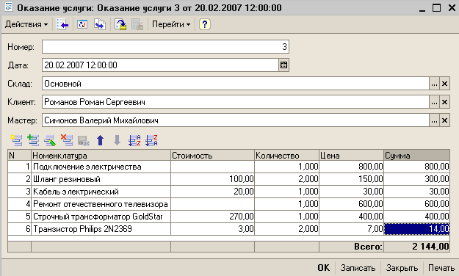459x276 pixels.
Task: Add a new table row icon
Action: click(x=16, y=140)
